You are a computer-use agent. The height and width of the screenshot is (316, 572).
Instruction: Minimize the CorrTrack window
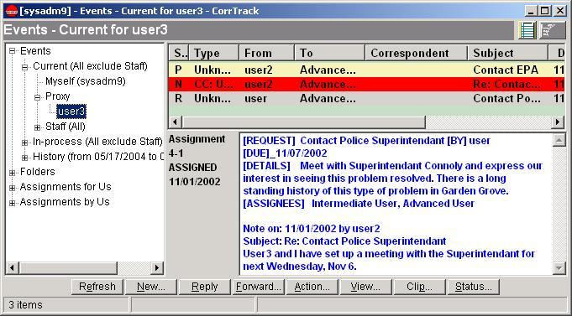point(532,11)
